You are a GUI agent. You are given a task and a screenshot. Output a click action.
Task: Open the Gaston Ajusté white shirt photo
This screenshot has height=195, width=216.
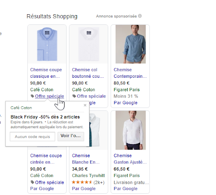[130, 130]
